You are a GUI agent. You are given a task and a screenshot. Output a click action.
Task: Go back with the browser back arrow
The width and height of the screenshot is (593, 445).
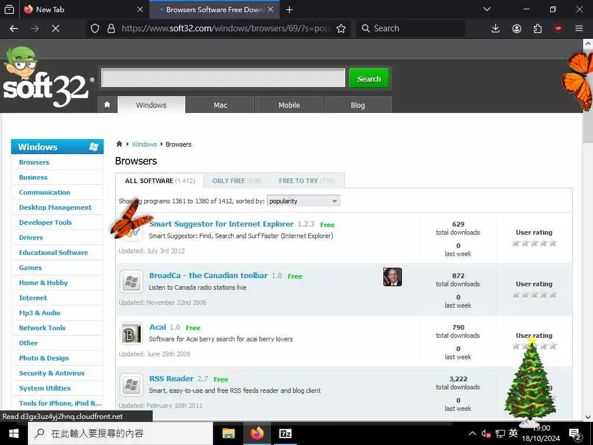click(x=14, y=28)
